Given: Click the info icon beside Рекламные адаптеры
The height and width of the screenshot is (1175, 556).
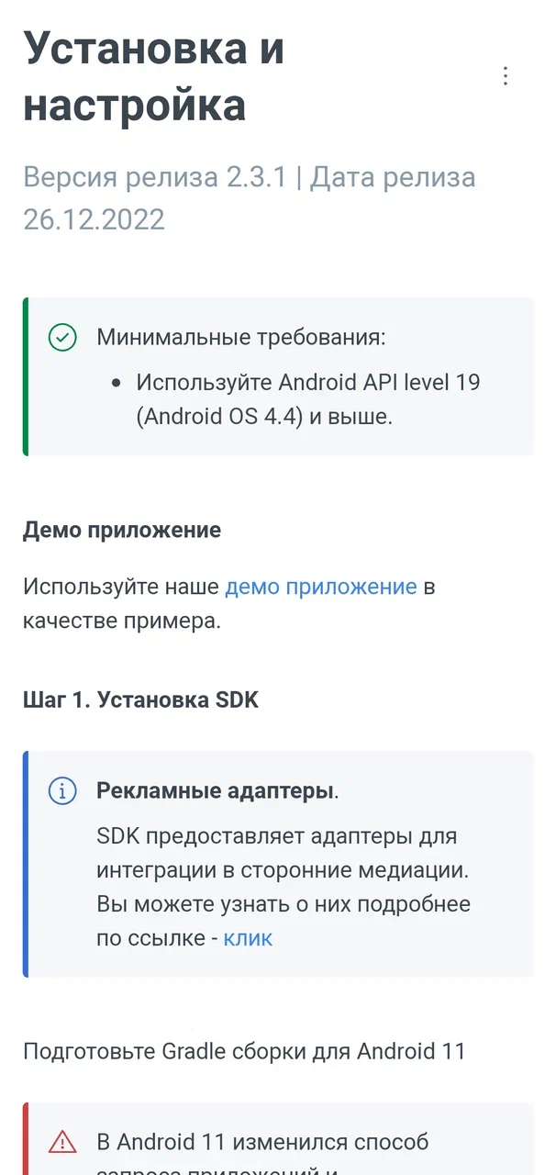Looking at the screenshot, I should coord(62,790).
